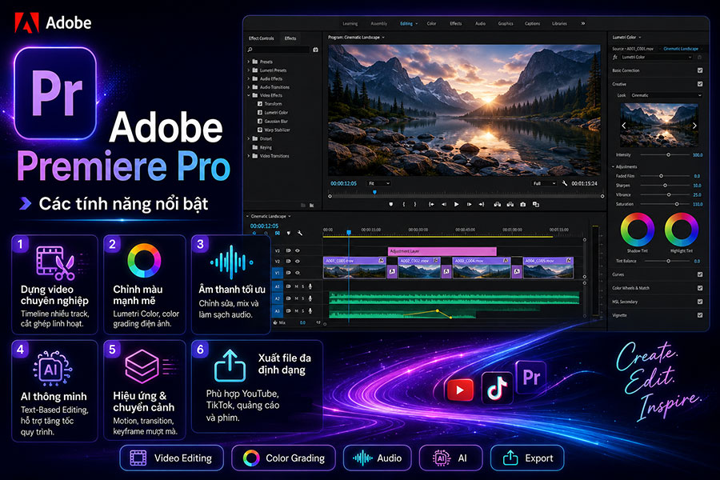Toggle the Vignette checkbox
Viewport: 720px width, 480px height.
tap(700, 315)
